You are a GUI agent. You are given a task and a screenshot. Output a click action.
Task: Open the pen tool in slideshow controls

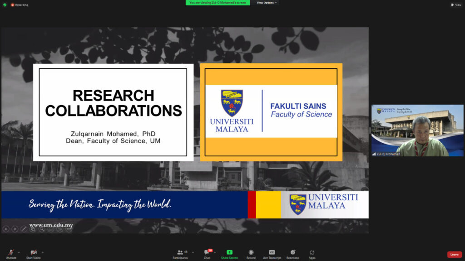pos(24,229)
